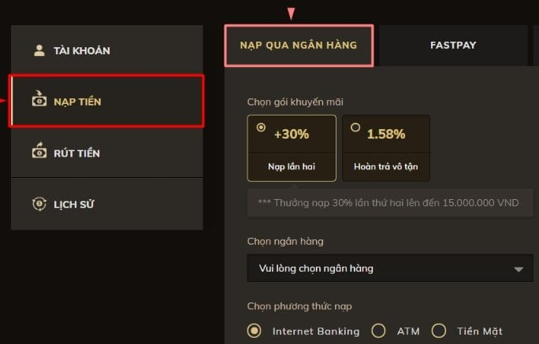Select the +30% Nạp lần hai radio

261,127
